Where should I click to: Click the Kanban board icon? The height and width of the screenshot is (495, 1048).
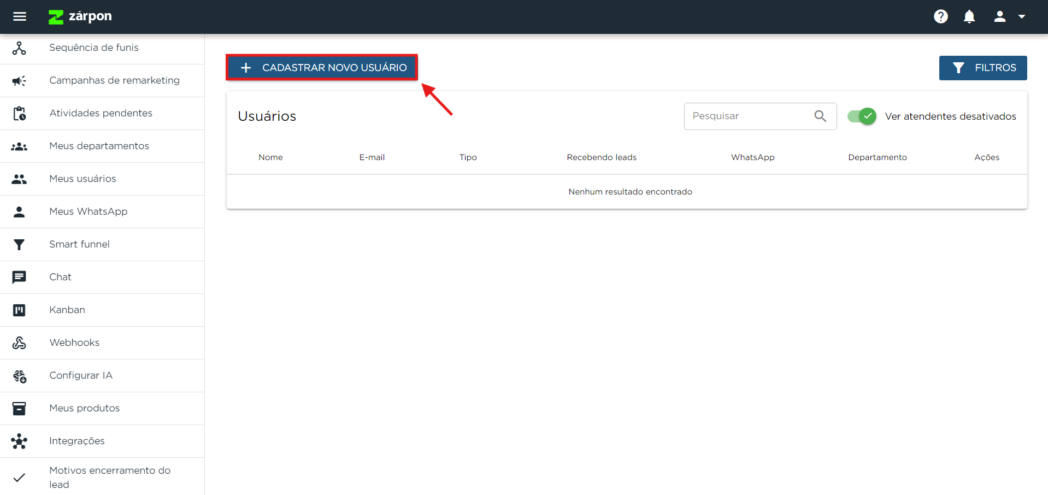pos(19,310)
